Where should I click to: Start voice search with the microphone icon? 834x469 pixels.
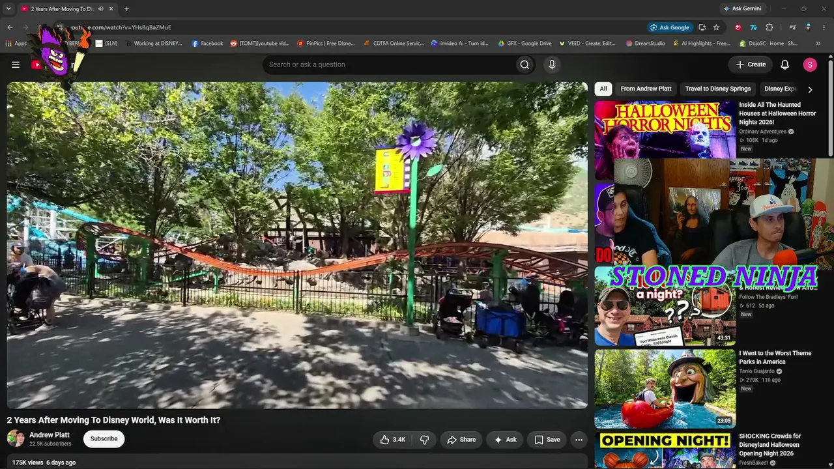tap(552, 64)
